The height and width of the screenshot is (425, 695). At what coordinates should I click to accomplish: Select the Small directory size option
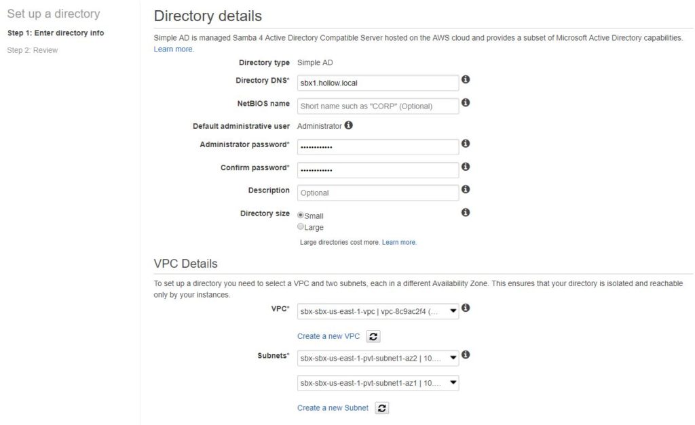point(301,216)
